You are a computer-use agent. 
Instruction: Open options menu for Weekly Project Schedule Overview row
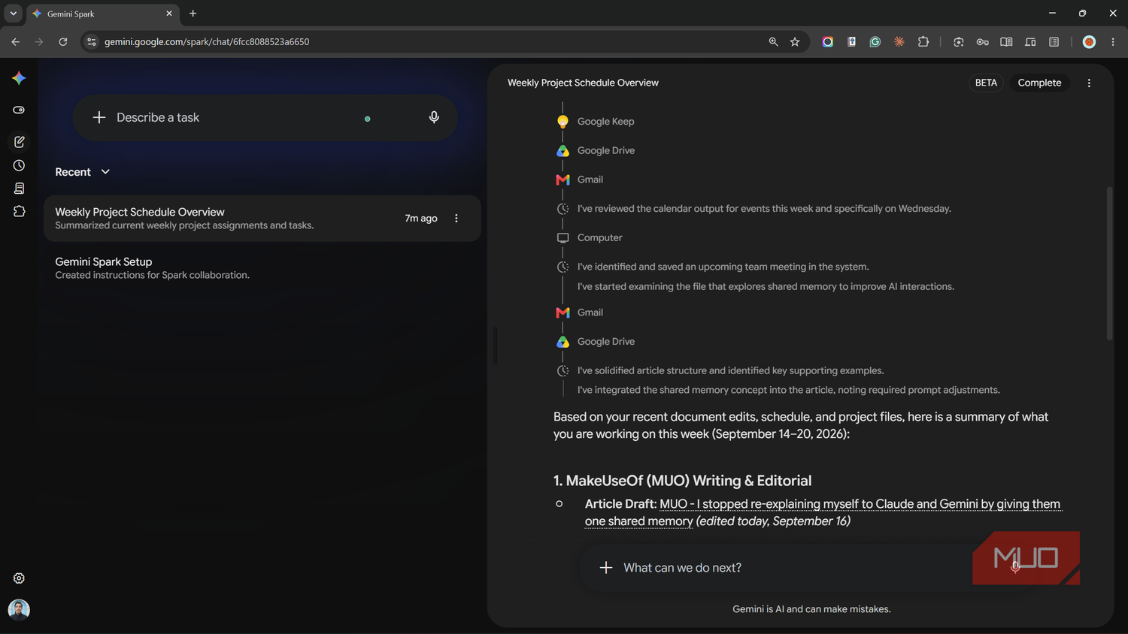tap(456, 218)
